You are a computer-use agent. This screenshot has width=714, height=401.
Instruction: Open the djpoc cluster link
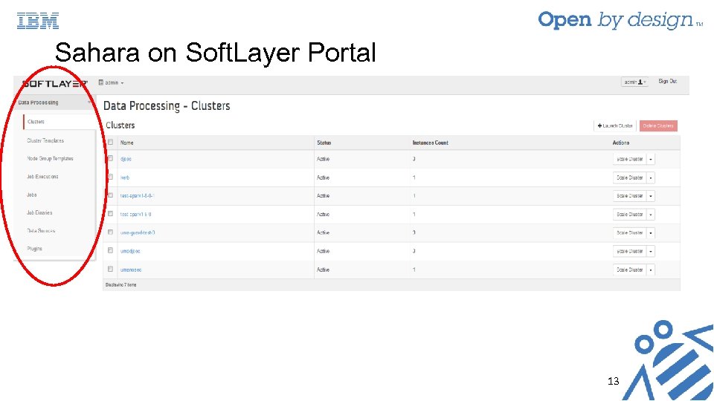tap(126, 159)
